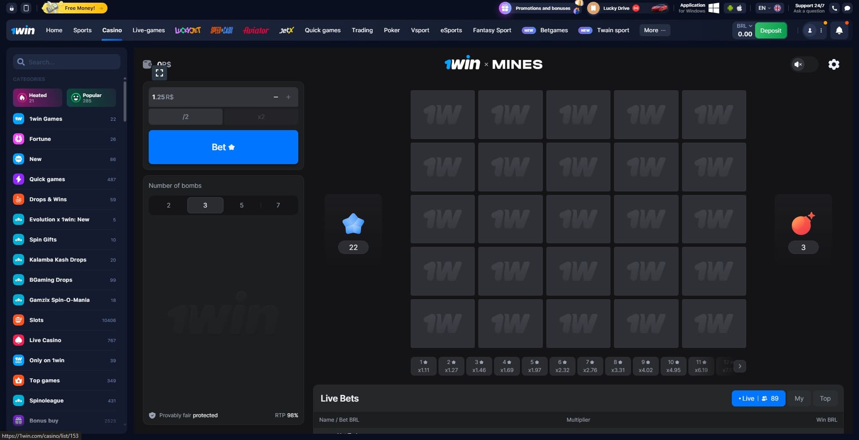The height and width of the screenshot is (440, 859).
Task: Go to the Live-games tab
Action: (x=149, y=30)
